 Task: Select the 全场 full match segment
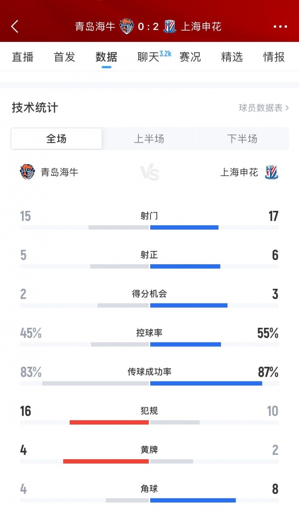click(56, 139)
